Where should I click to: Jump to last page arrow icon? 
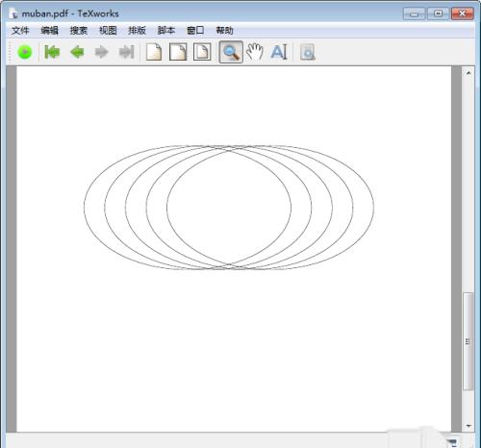point(126,52)
